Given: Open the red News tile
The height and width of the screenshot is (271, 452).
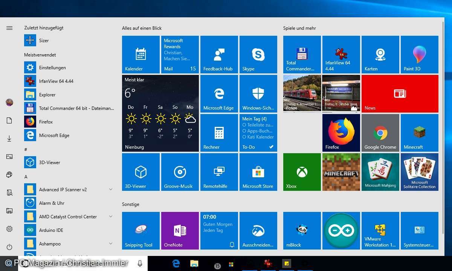Looking at the screenshot, I should click(x=400, y=94).
